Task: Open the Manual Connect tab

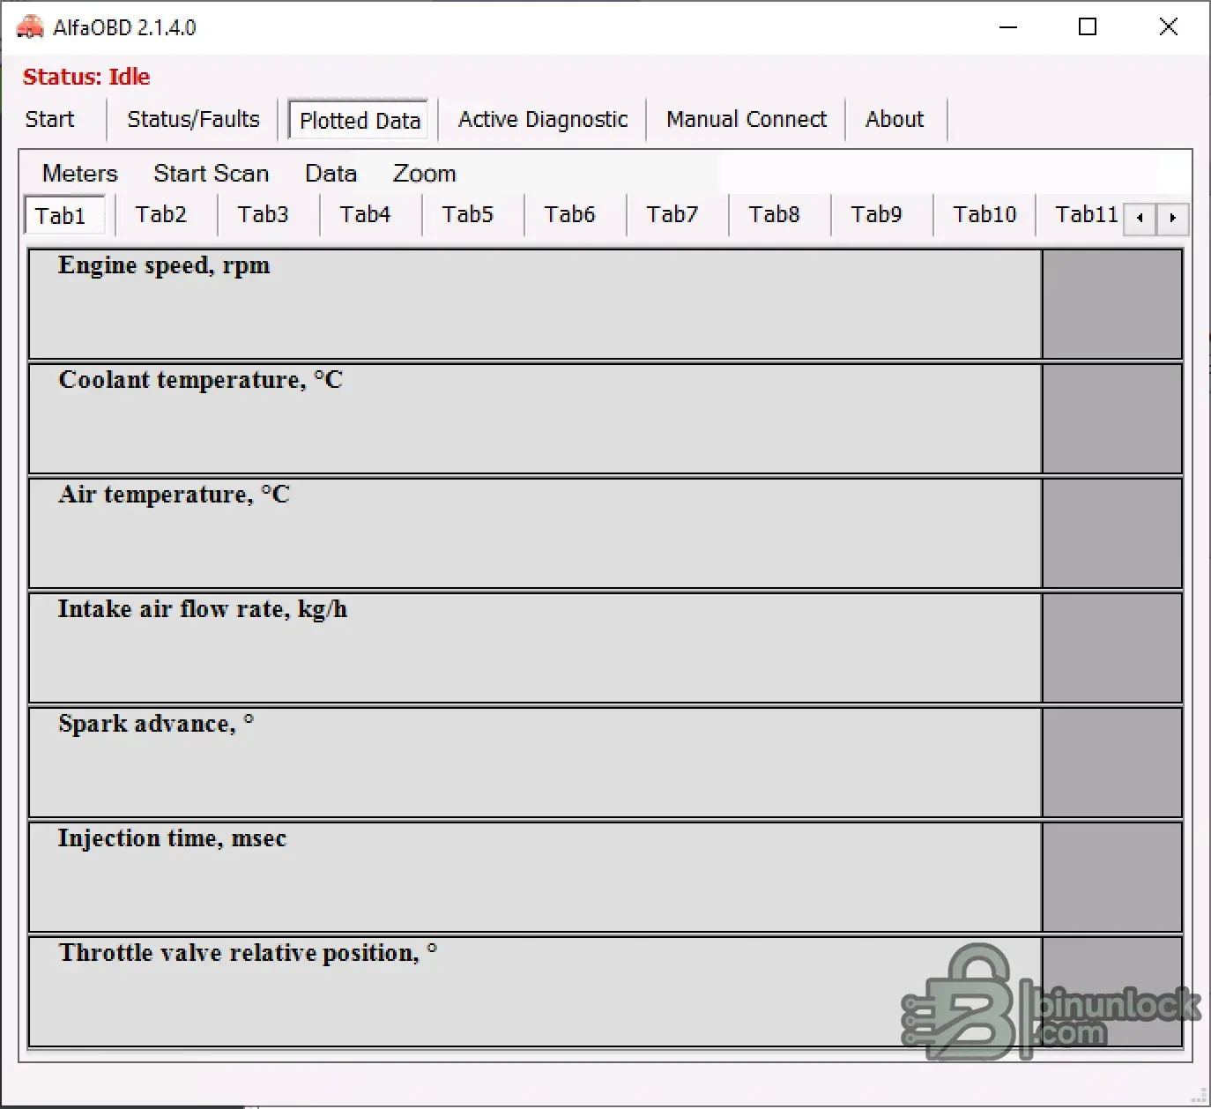Action: pyautogui.click(x=746, y=120)
